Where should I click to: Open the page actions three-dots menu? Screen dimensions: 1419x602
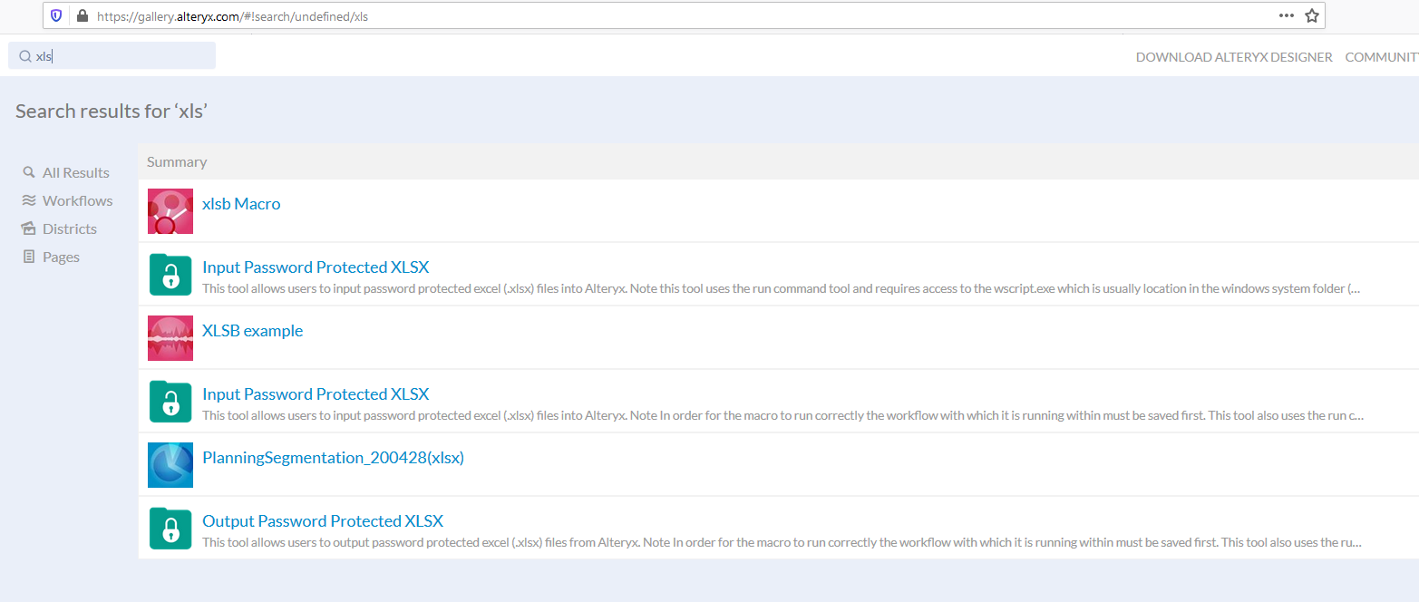point(1286,15)
